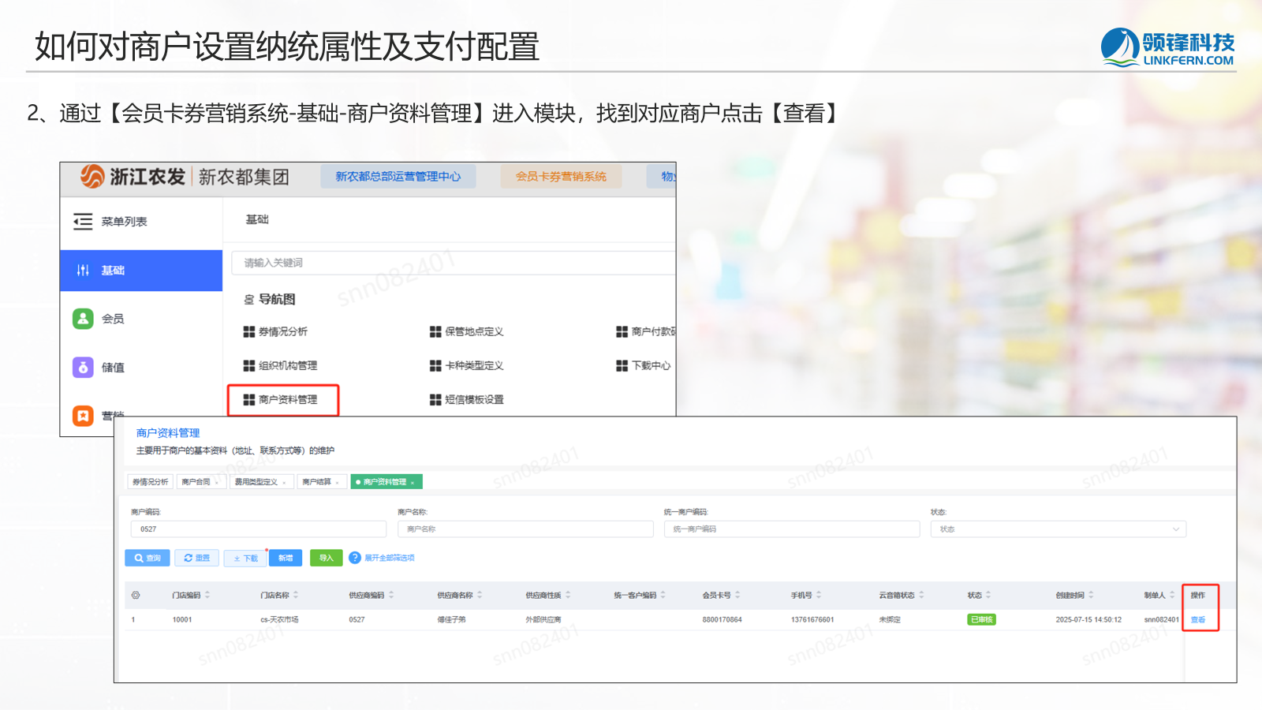Click 查看 link in the 操作 column

pos(1197,620)
